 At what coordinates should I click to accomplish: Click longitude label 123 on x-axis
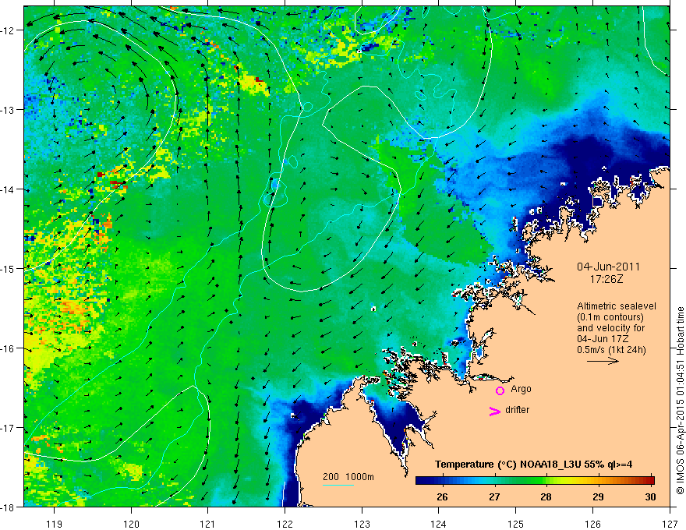(362, 524)
